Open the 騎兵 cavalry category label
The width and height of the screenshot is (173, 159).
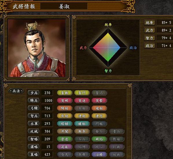[x=34, y=100]
